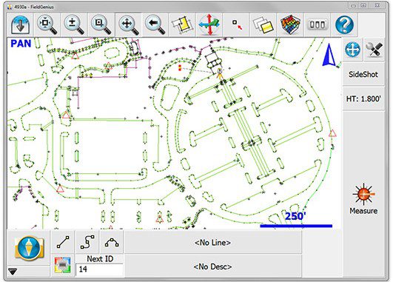Image resolution: width=393 pixels, height=282 pixels.
Task: Click the colored squares keypad icon
Action: pyautogui.click(x=63, y=265)
